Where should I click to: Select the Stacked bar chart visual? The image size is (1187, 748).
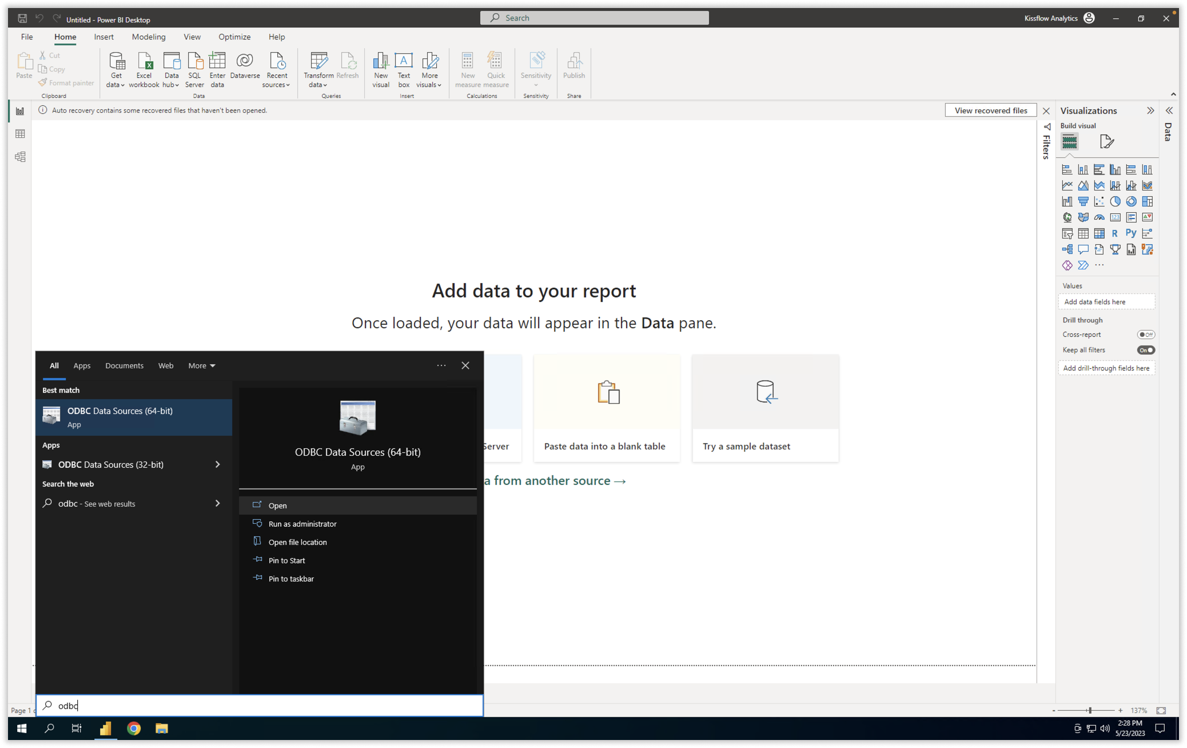pos(1067,169)
